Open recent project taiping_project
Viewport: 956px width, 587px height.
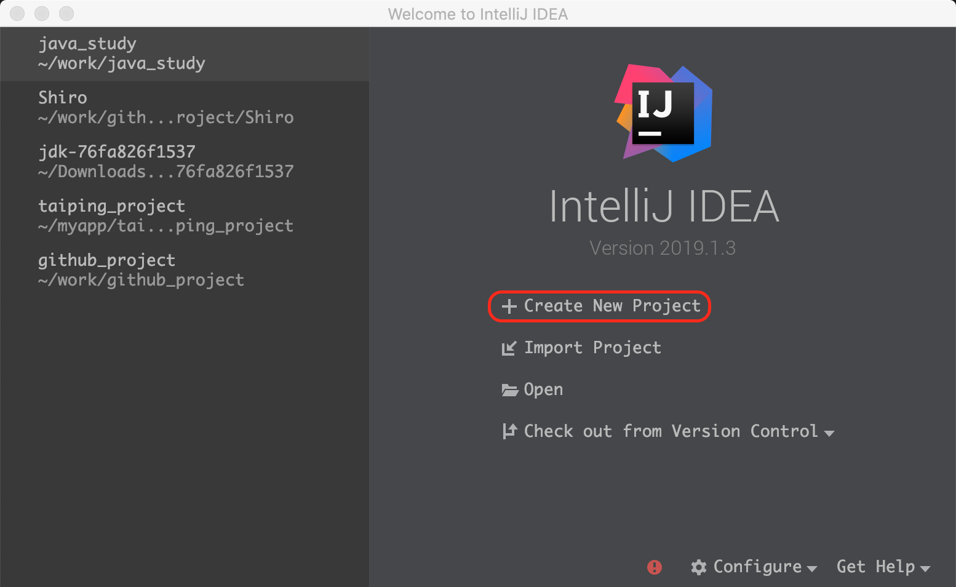(x=185, y=216)
